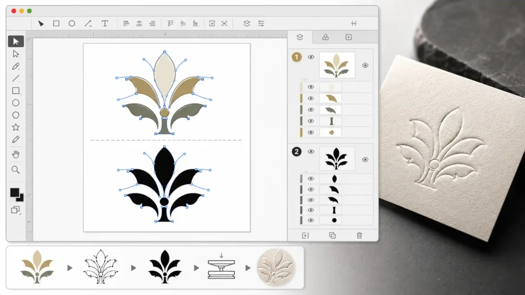Screen dimensions: 525x295
Task: Select the Rectangle tool in the left toolbox
Action: tap(16, 91)
